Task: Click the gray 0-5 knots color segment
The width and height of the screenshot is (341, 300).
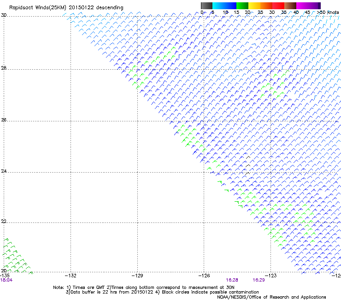Action: tap(206, 6)
